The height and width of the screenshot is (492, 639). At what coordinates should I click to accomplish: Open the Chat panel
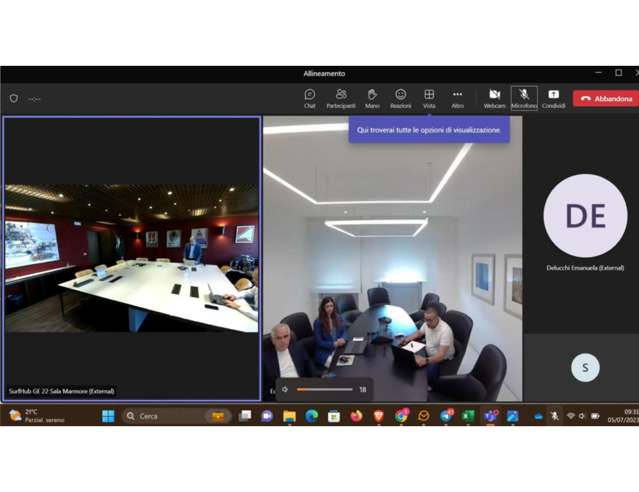(x=309, y=98)
